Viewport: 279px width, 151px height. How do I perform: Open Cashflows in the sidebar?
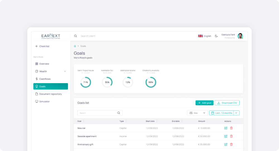coord(45,79)
